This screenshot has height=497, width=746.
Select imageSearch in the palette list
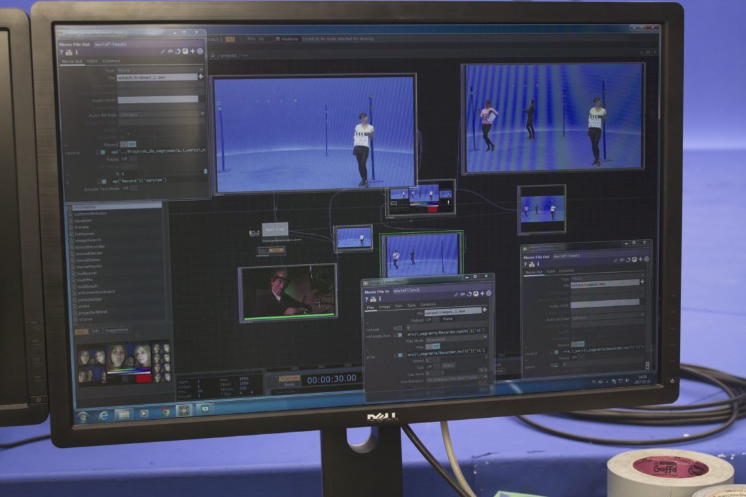pyautogui.click(x=88, y=240)
